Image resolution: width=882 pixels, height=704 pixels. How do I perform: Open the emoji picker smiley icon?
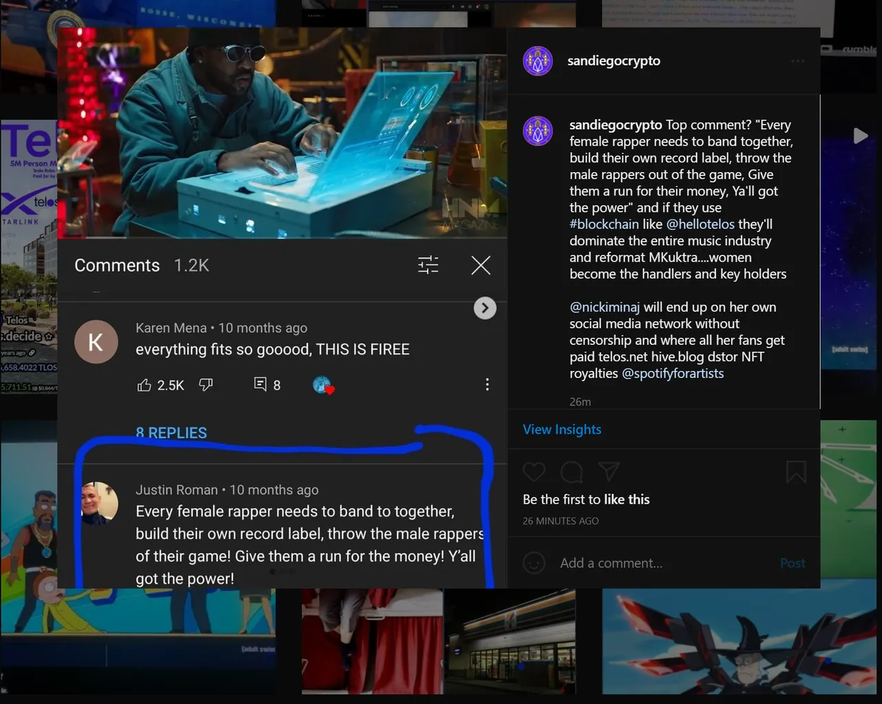coord(534,563)
